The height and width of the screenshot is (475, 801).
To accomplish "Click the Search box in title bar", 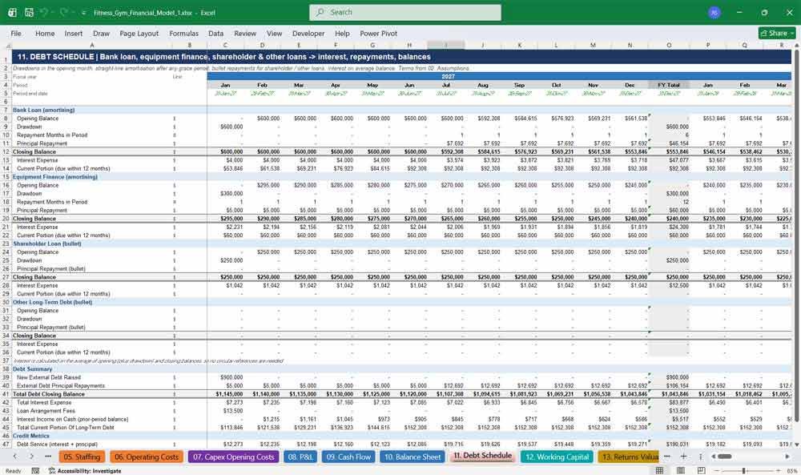I will (x=405, y=12).
